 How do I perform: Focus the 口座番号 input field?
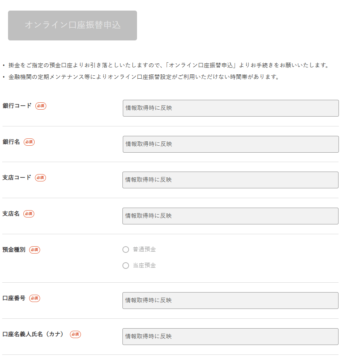pyautogui.click(x=230, y=301)
